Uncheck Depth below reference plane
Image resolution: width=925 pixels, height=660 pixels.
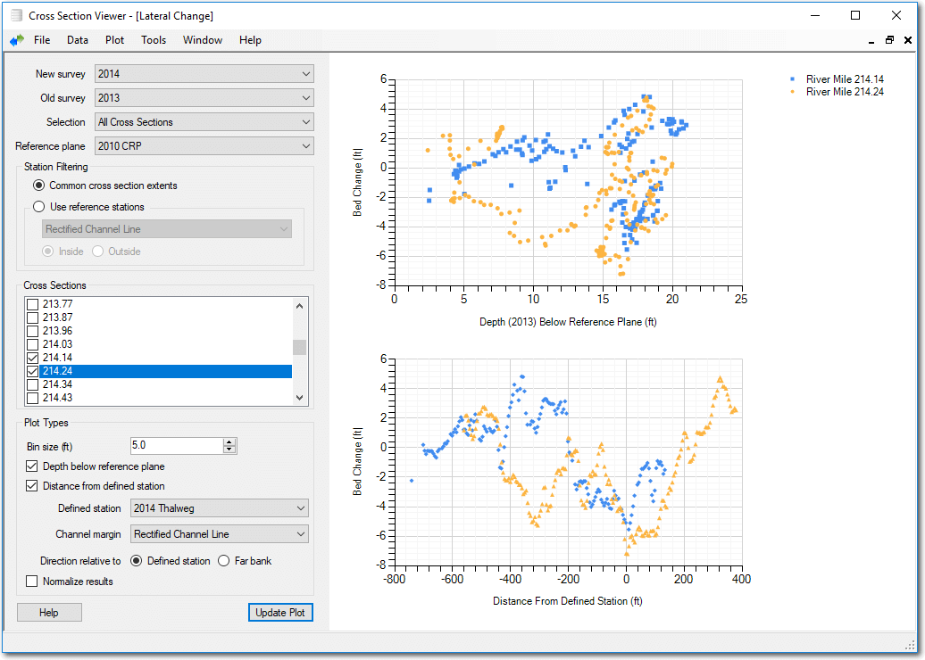click(33, 466)
